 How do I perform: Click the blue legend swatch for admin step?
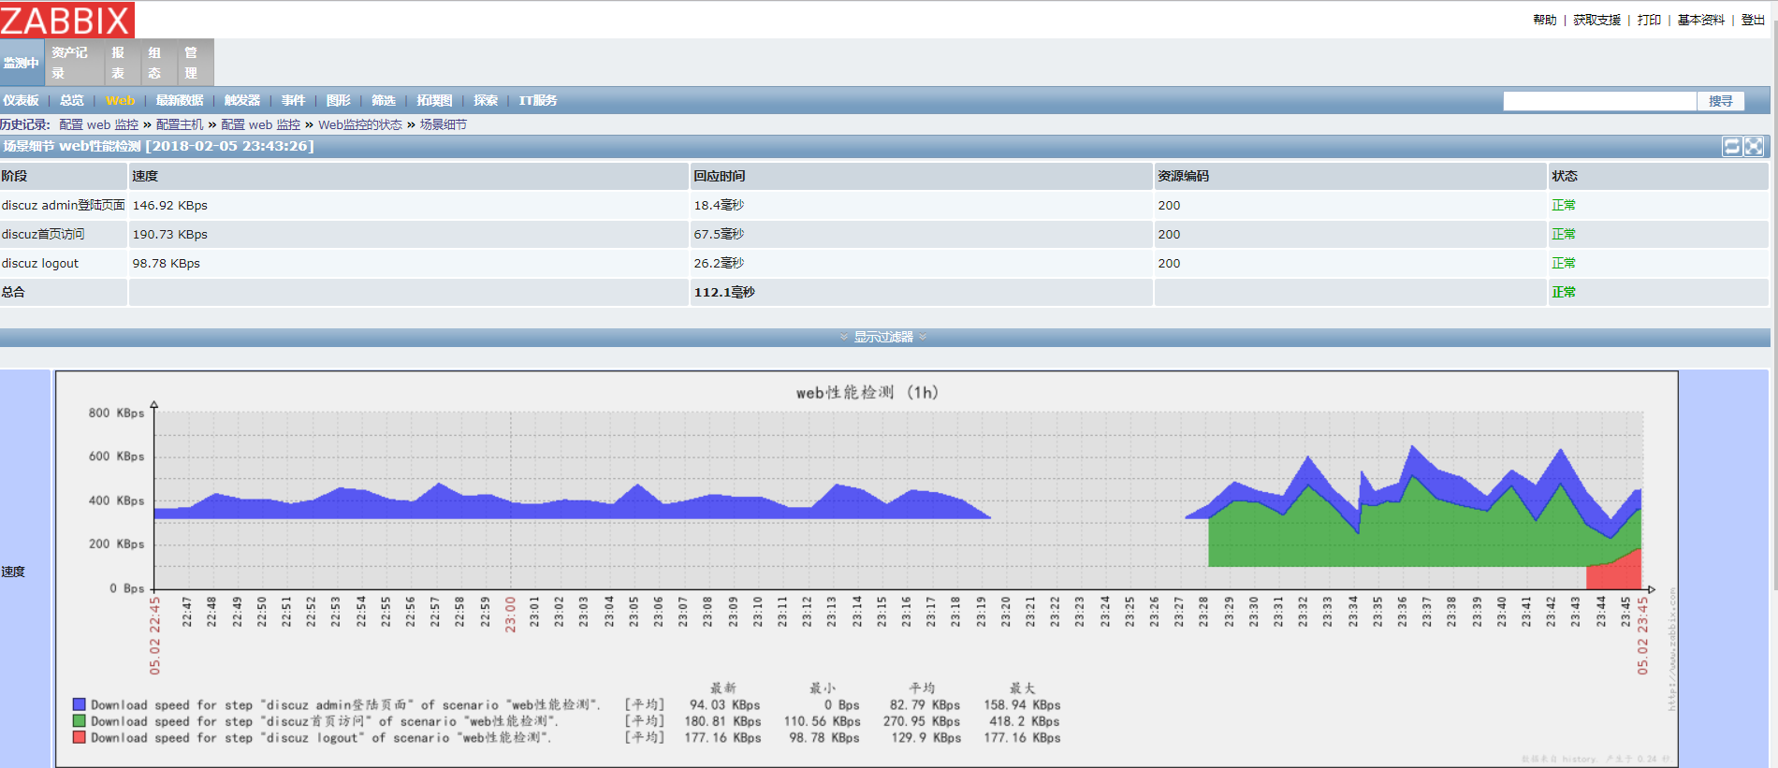(x=80, y=704)
